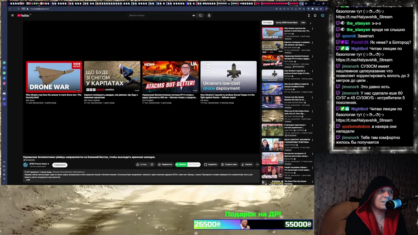The height and width of the screenshot is (235, 418).
Task: Click username qoxtomatobox in chat
Action: (x=356, y=127)
